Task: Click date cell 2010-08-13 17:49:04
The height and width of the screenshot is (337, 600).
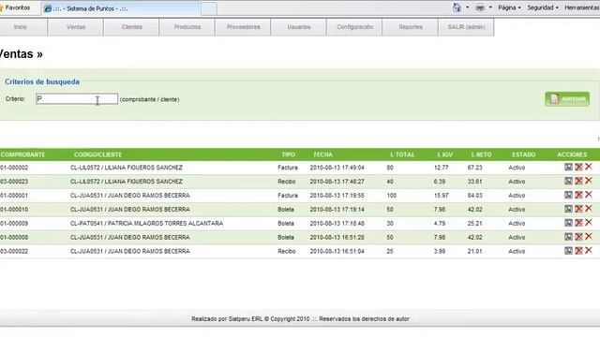Action: pyautogui.click(x=337, y=168)
